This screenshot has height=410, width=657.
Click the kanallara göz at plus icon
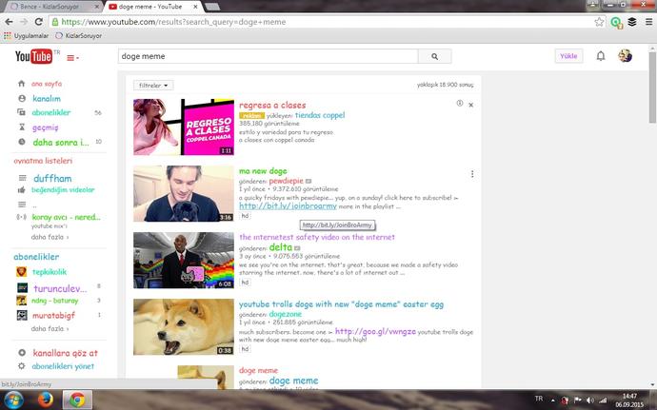[x=22, y=353]
